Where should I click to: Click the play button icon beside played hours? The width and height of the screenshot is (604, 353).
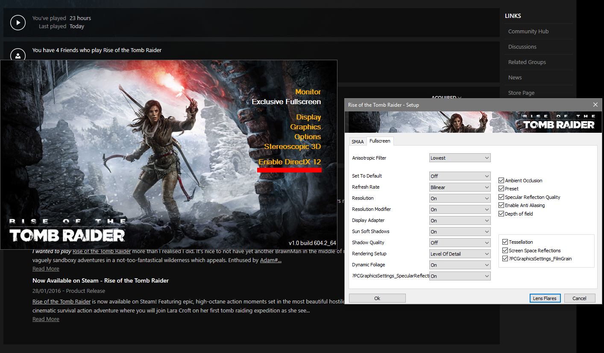tap(18, 22)
